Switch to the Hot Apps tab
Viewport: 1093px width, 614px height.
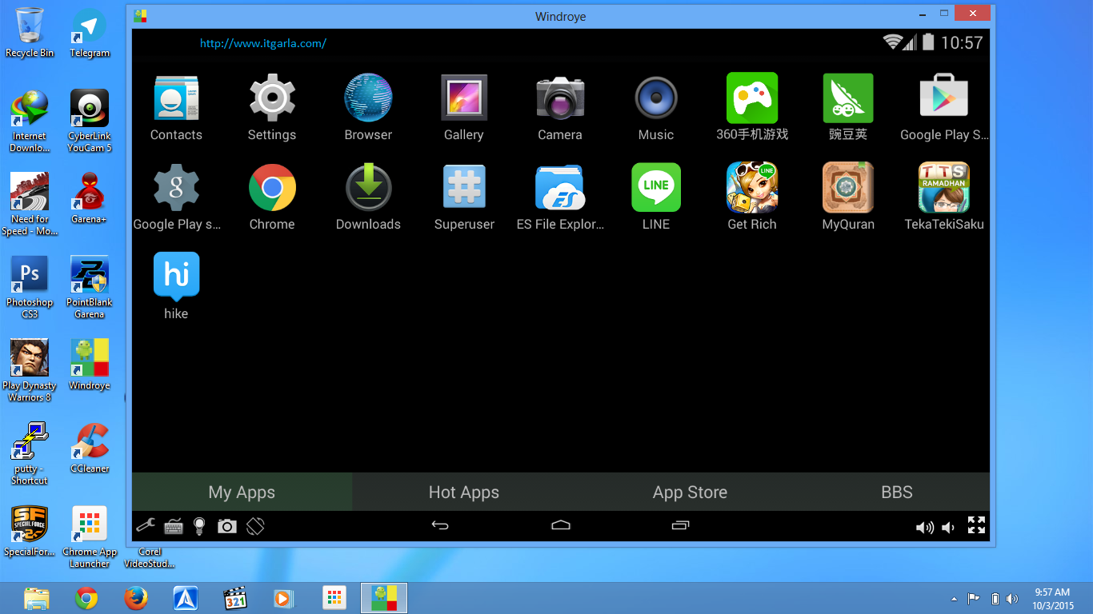[x=464, y=492]
